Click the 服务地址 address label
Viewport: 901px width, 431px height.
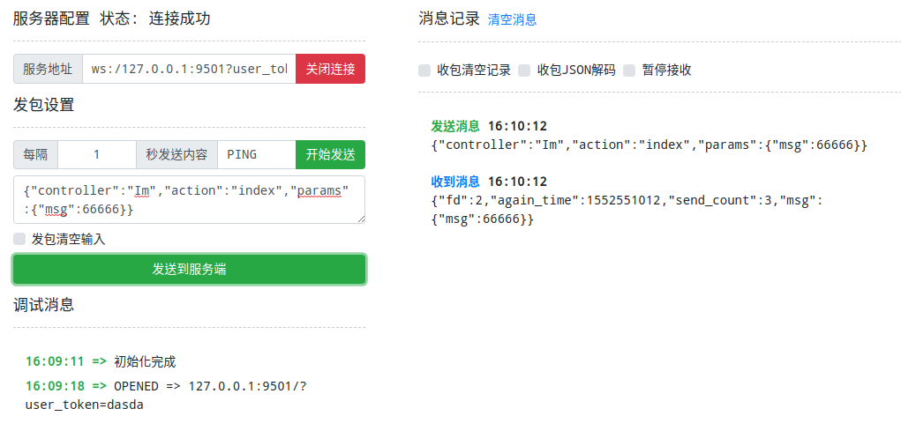[48, 69]
